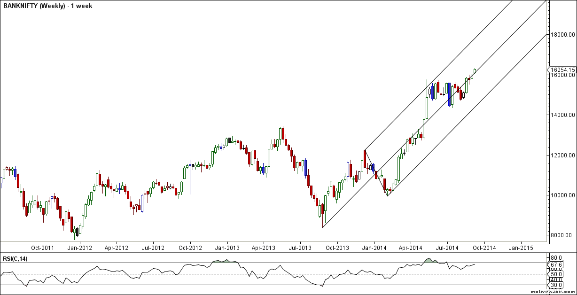Click the 12000.00 price axis label
The image size is (577, 295).
563,155
